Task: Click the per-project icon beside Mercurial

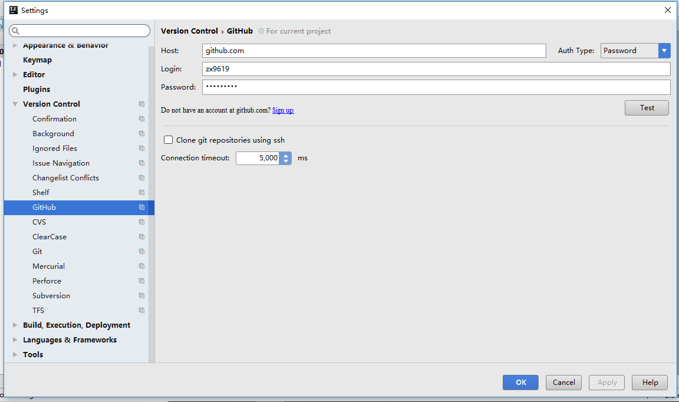Action: coord(141,266)
